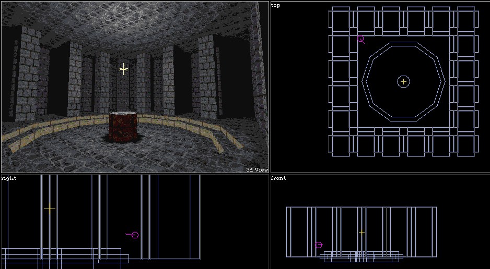The image size is (490, 269).
Task: Select the yellow crosshair in the right view
Action: [x=50, y=209]
